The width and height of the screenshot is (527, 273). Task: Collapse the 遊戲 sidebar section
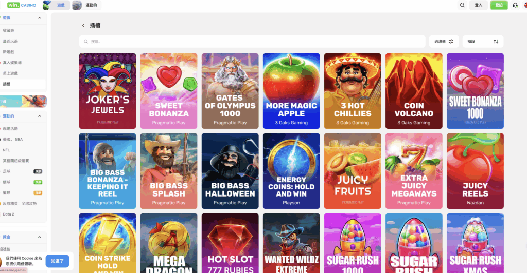39,18
